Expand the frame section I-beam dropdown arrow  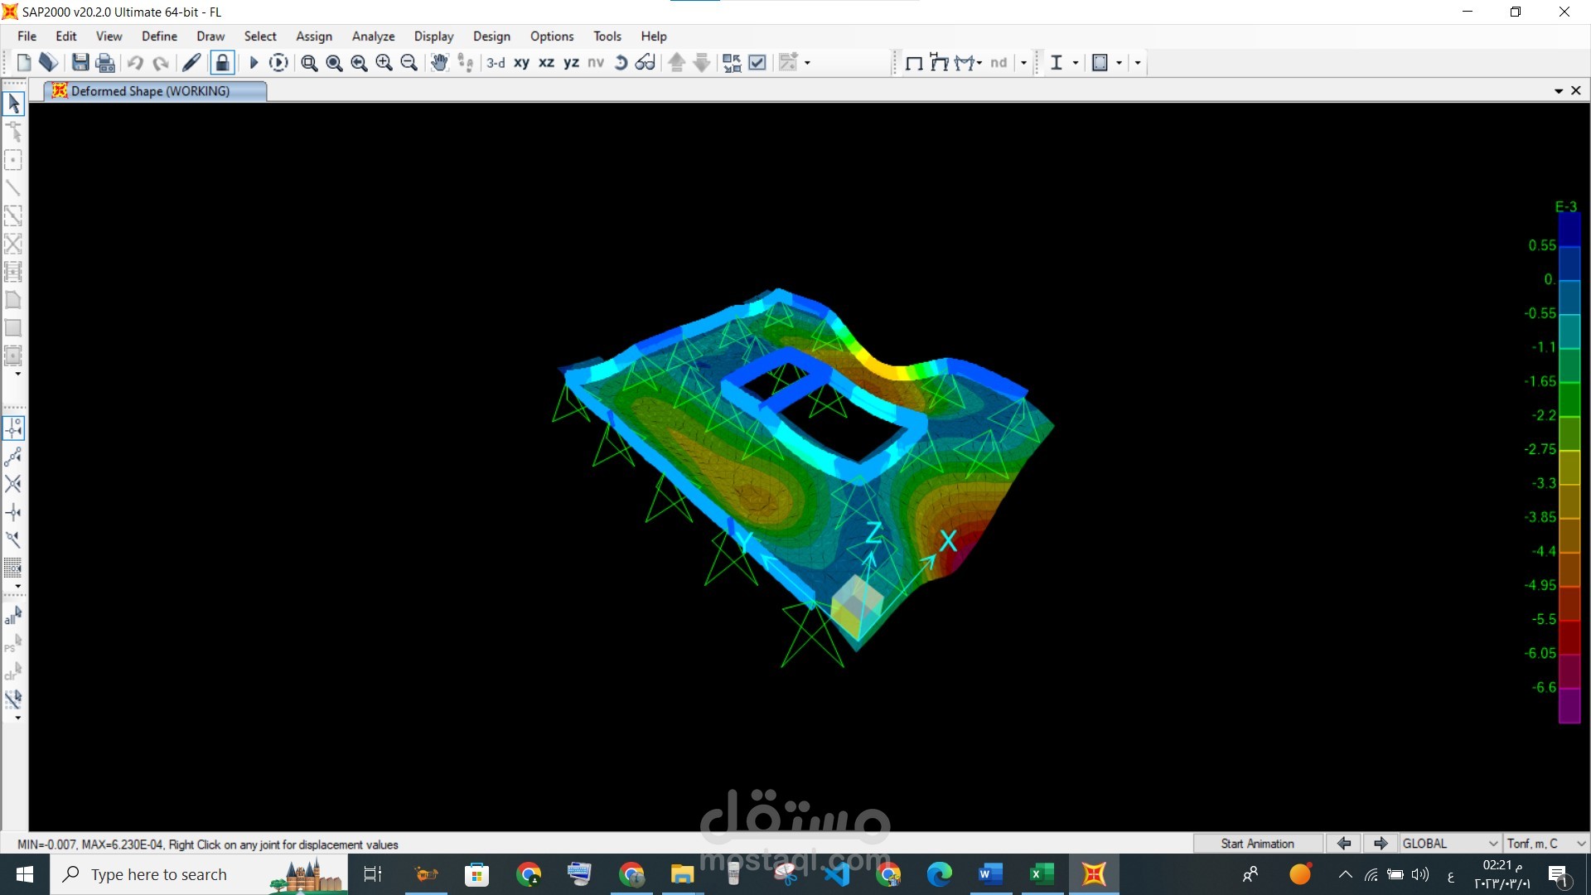[x=1076, y=62]
